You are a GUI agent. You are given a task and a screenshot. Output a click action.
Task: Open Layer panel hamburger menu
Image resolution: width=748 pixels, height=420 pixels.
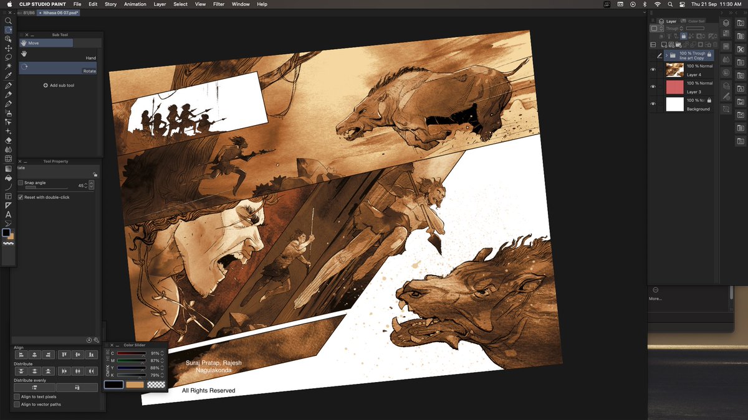tap(653, 21)
